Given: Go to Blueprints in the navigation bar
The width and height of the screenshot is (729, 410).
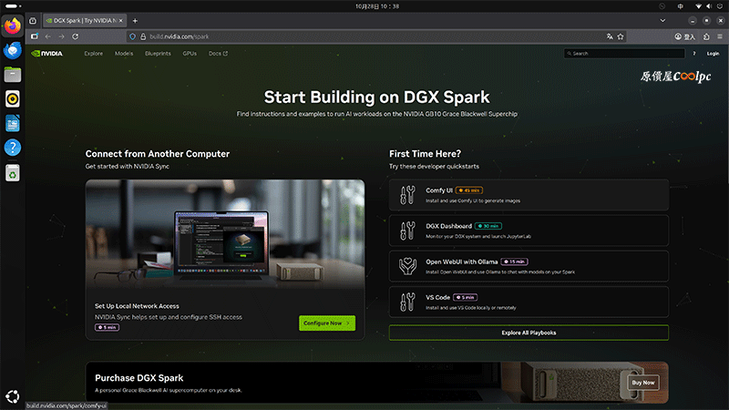Looking at the screenshot, I should click(158, 54).
